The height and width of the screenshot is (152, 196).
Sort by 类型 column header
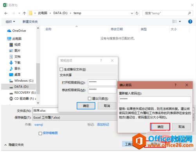(144, 29)
